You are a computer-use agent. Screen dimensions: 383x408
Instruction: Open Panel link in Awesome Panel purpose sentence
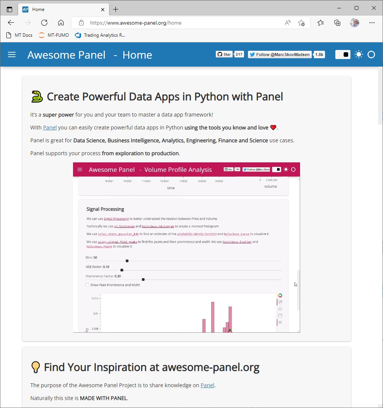(x=207, y=385)
